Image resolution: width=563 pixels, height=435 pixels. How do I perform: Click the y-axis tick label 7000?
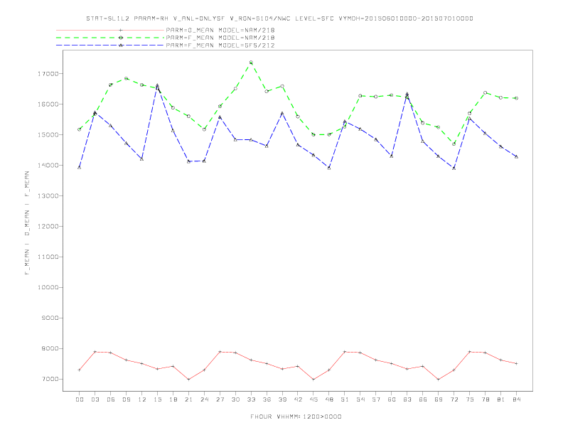50,379
